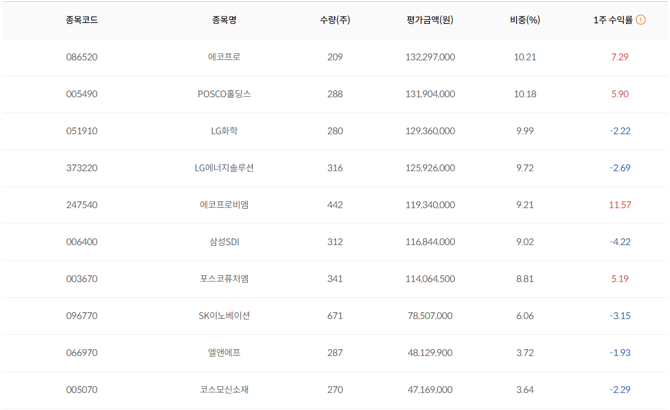Select LG화학 stock name
Image resolution: width=670 pixels, height=410 pixels.
click(224, 131)
